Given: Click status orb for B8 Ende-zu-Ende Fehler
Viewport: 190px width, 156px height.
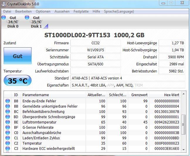Looking at the screenshot, I should (x=8, y=101).
